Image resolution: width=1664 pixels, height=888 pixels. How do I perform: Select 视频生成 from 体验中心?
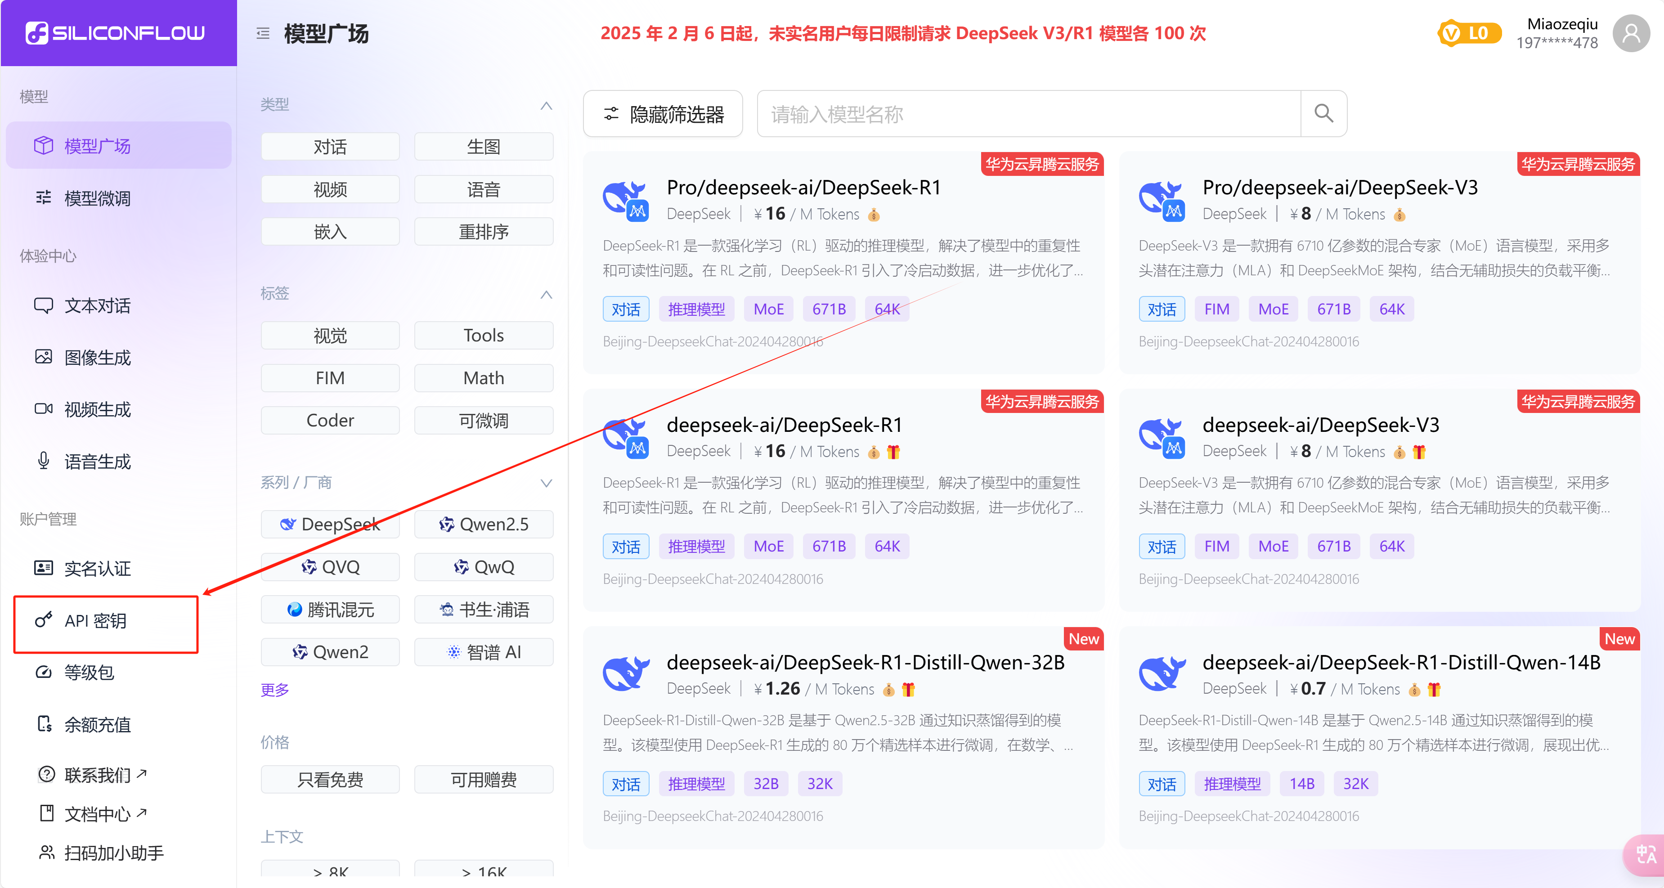[97, 409]
